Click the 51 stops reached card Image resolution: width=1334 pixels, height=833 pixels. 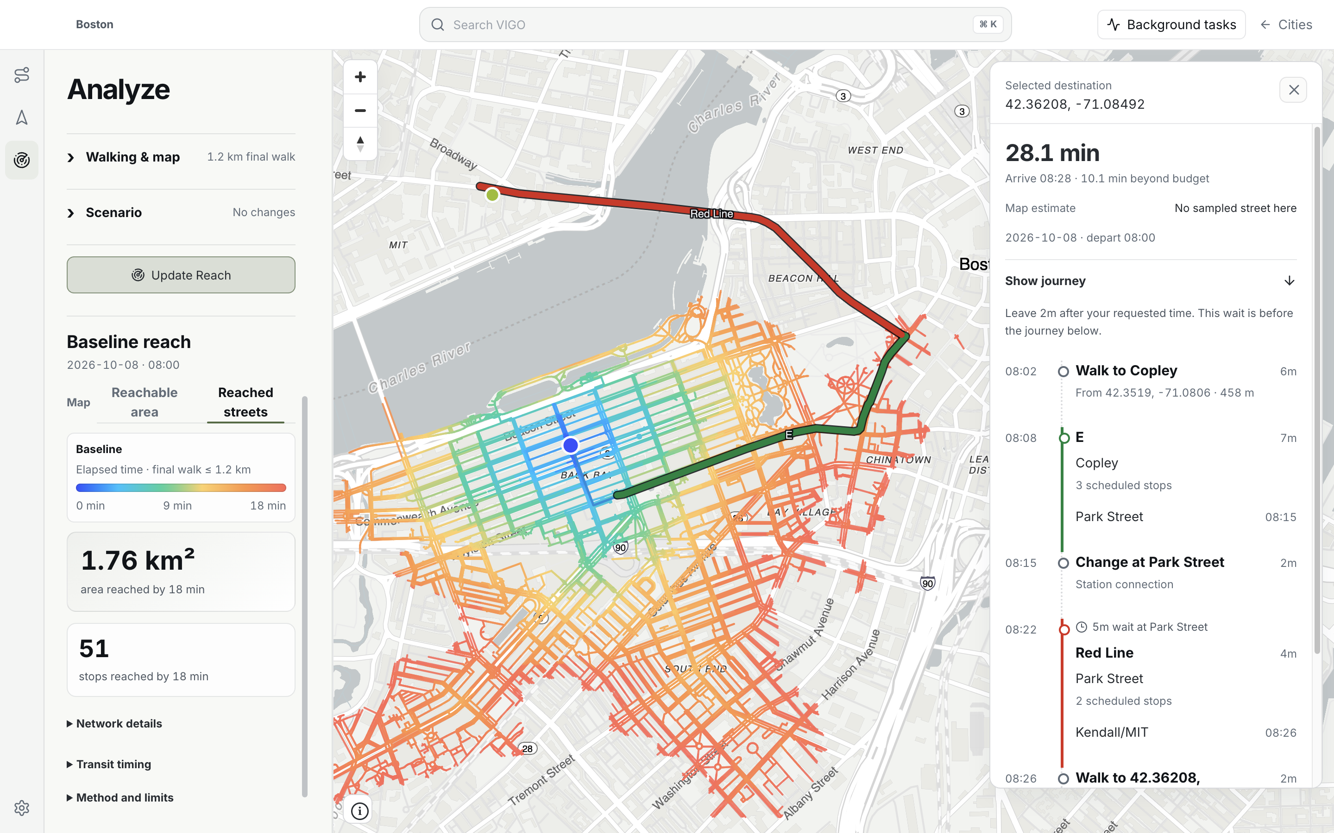(x=181, y=659)
